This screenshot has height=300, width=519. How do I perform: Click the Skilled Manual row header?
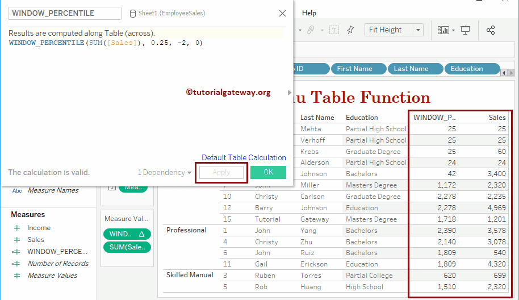190,275
